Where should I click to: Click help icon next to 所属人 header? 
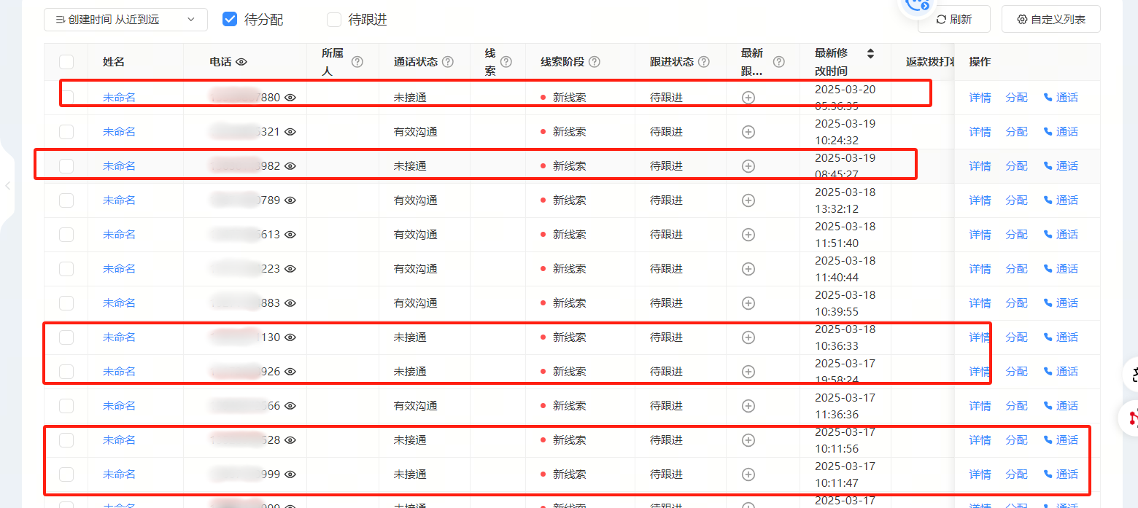(x=357, y=62)
